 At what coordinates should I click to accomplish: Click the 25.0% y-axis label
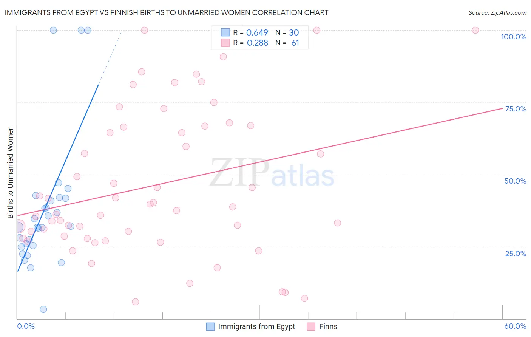tap(516, 253)
